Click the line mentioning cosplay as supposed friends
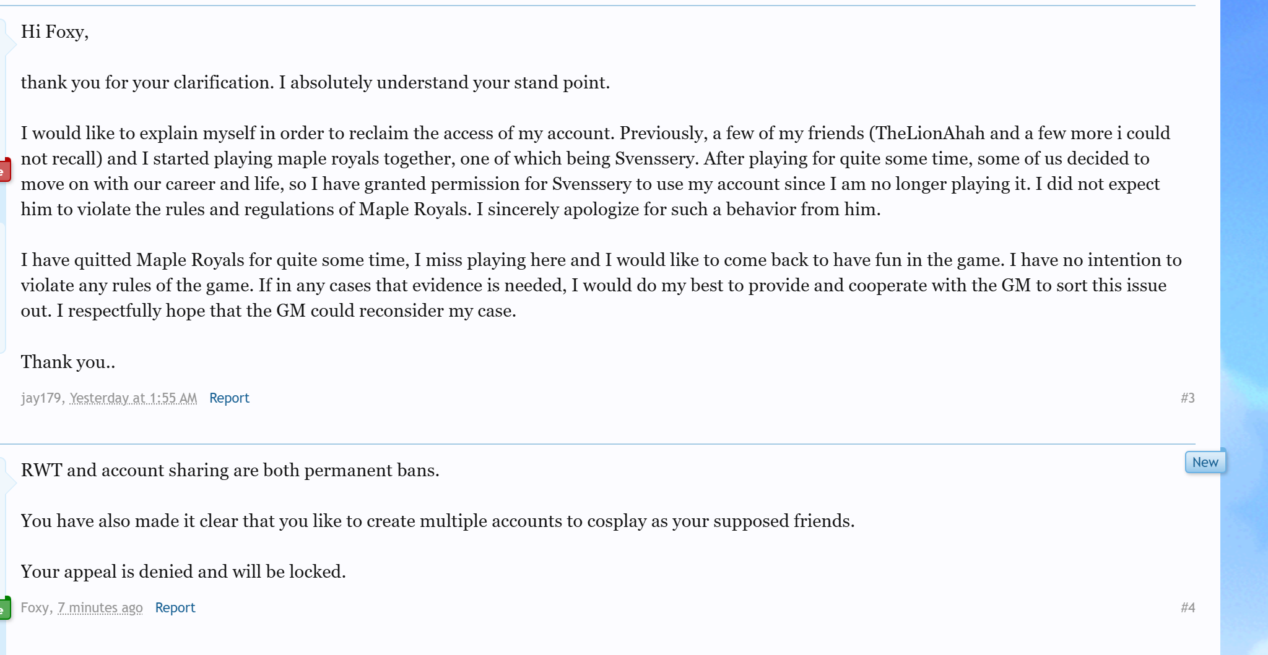The width and height of the screenshot is (1268, 655). pos(437,521)
